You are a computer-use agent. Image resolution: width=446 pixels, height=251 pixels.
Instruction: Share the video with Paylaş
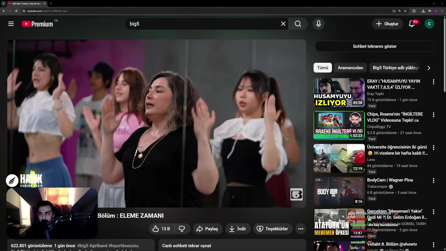coord(207,229)
